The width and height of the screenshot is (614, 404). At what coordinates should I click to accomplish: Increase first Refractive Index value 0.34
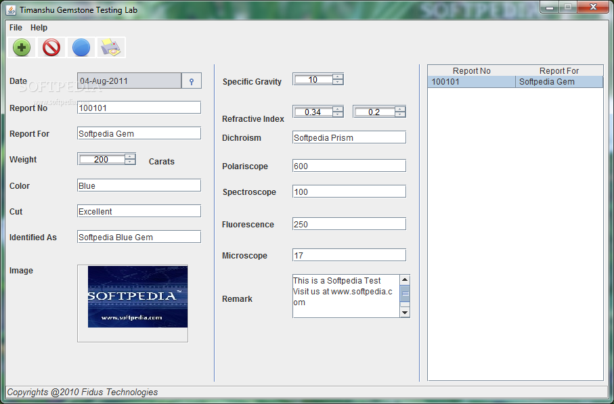[338, 109]
